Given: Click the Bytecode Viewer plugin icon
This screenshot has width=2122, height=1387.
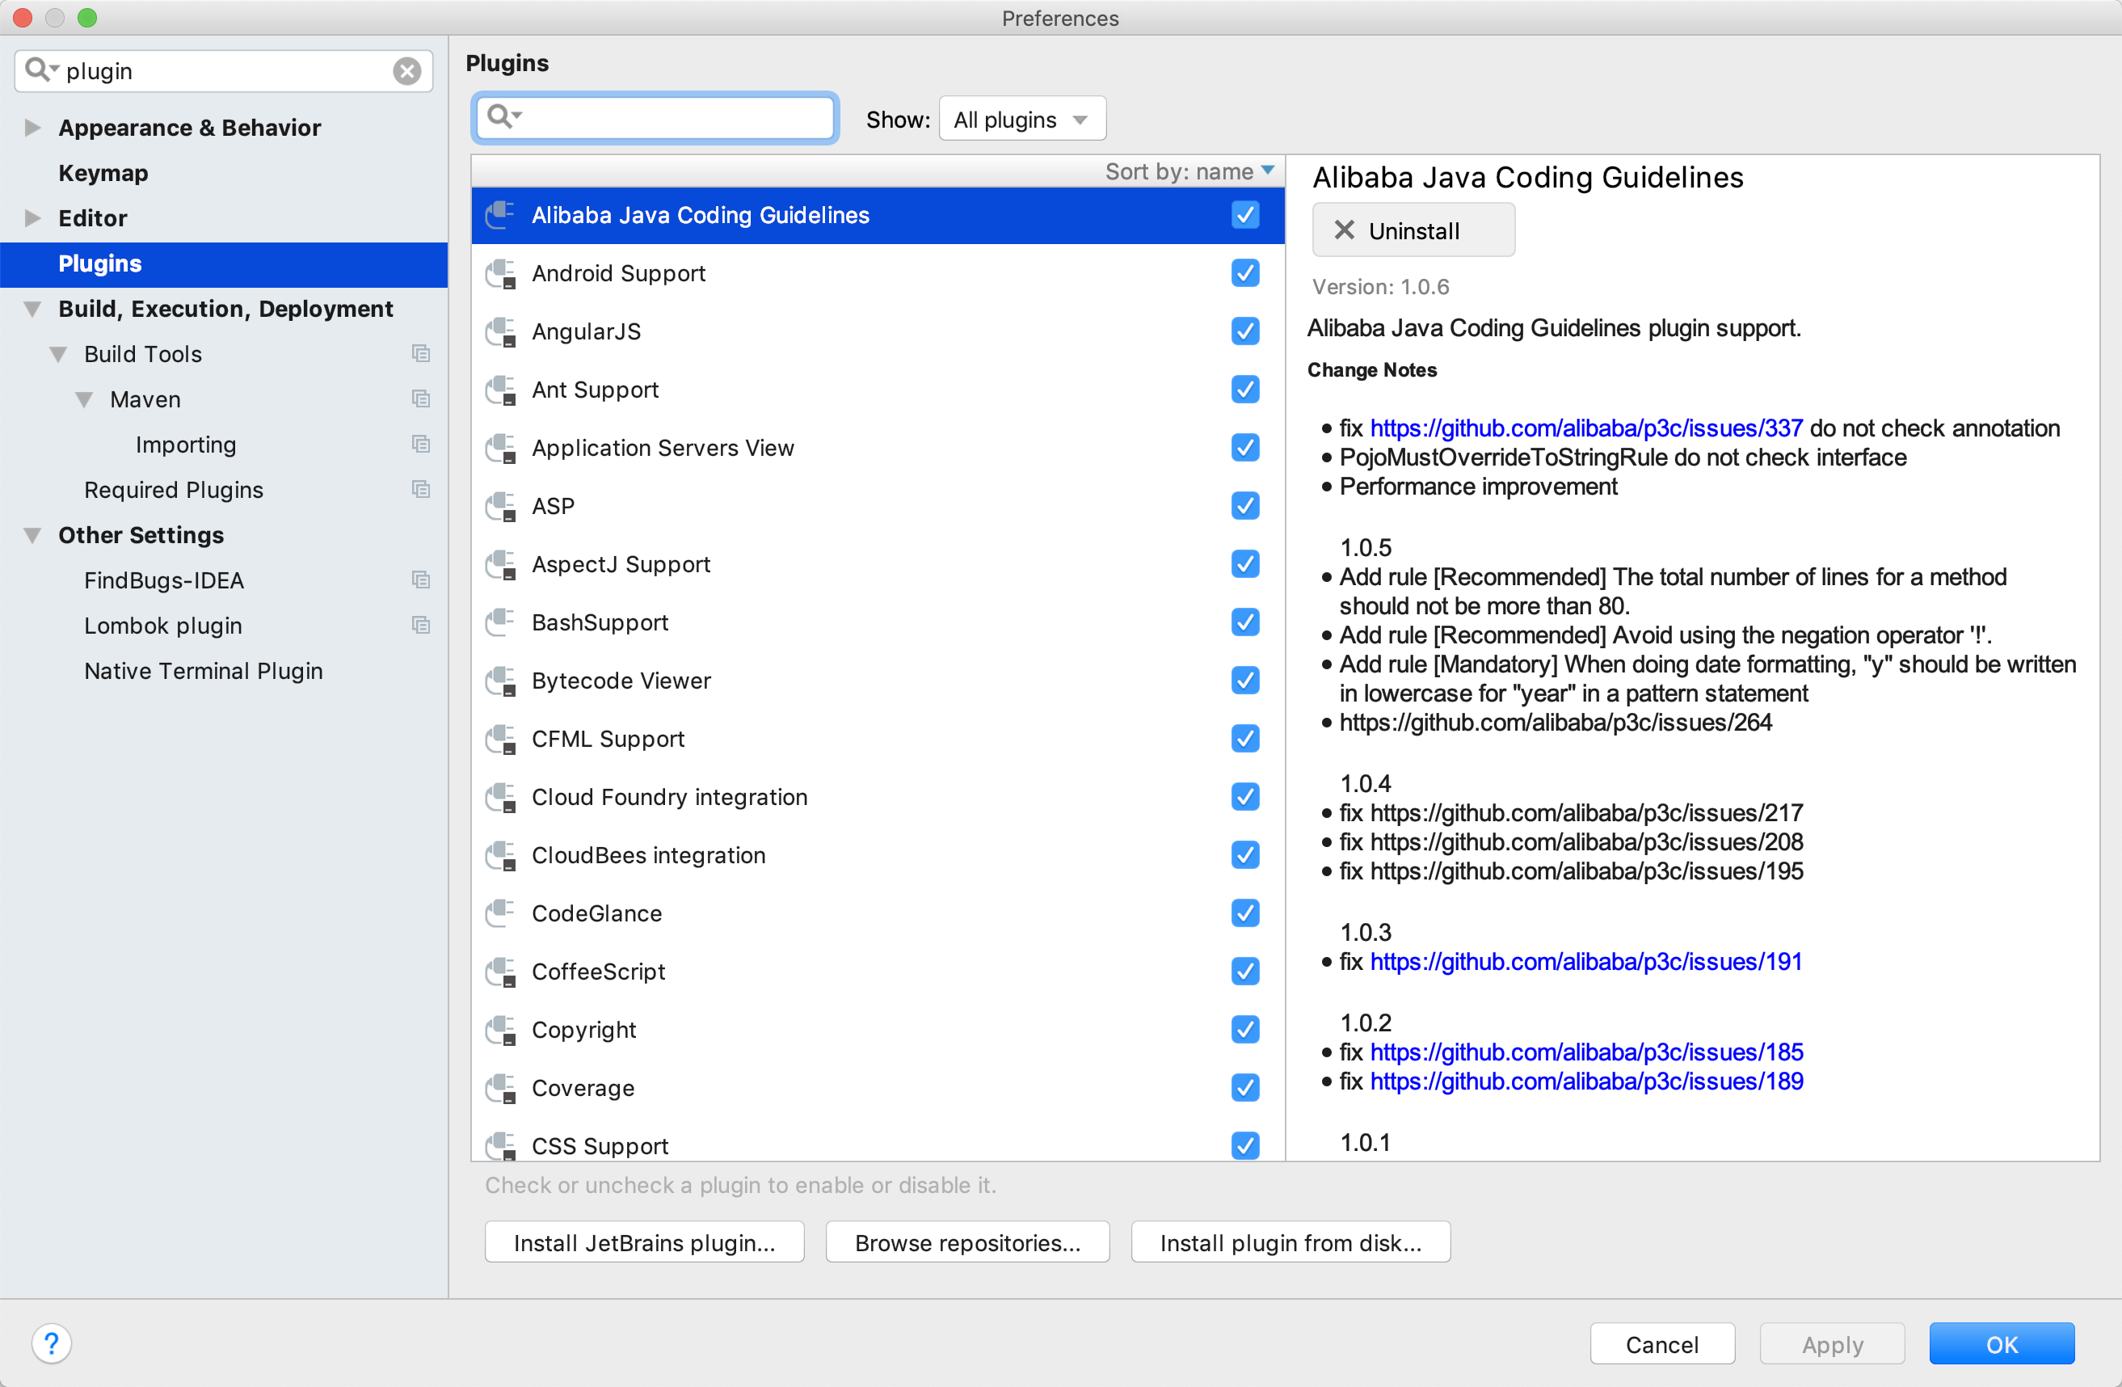Looking at the screenshot, I should pyautogui.click(x=500, y=681).
